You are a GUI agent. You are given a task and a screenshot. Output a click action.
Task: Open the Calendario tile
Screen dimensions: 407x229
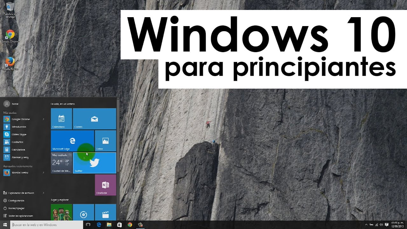pyautogui.click(x=61, y=119)
